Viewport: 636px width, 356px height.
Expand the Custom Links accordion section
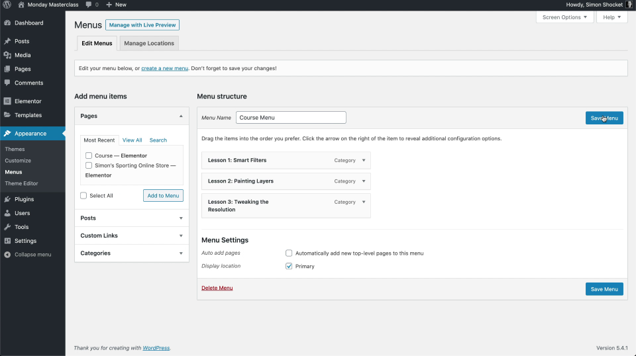pos(131,236)
